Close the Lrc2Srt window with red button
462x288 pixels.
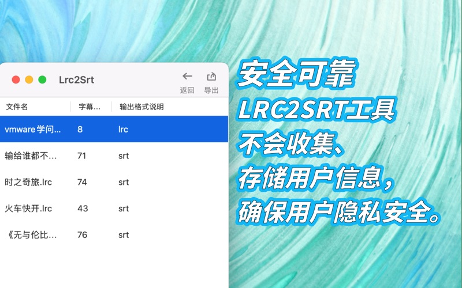pyautogui.click(x=16, y=79)
